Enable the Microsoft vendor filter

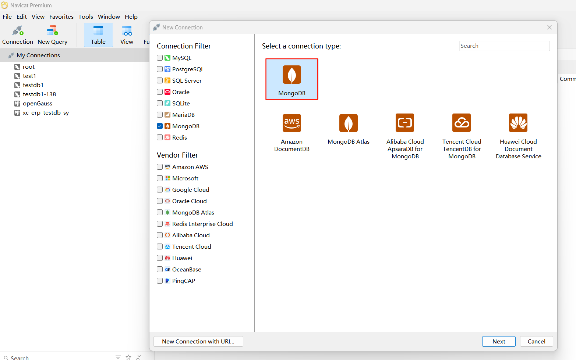point(160,178)
